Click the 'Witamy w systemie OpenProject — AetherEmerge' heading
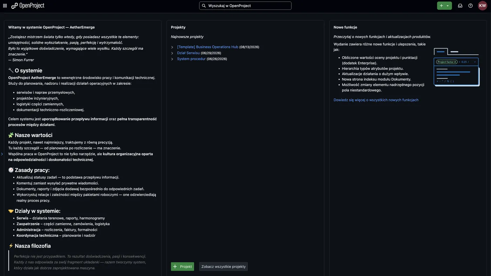491x276 pixels. click(x=52, y=27)
